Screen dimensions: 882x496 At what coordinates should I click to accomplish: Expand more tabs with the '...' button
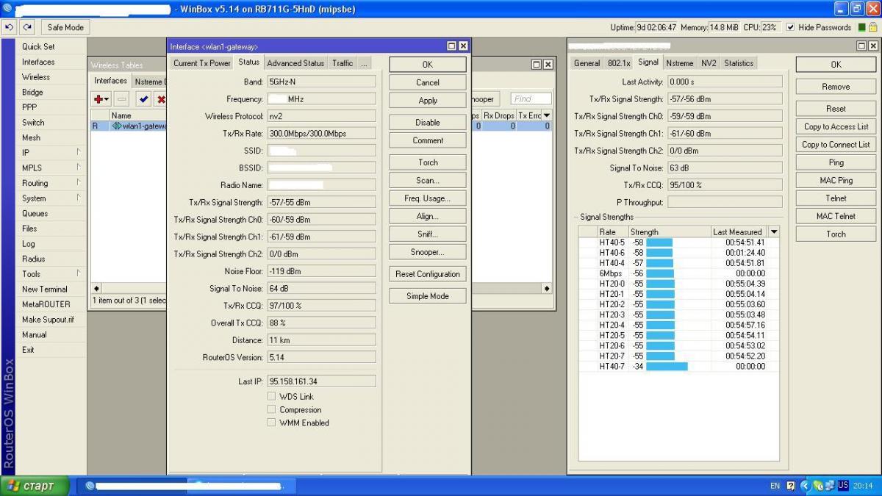pos(364,63)
